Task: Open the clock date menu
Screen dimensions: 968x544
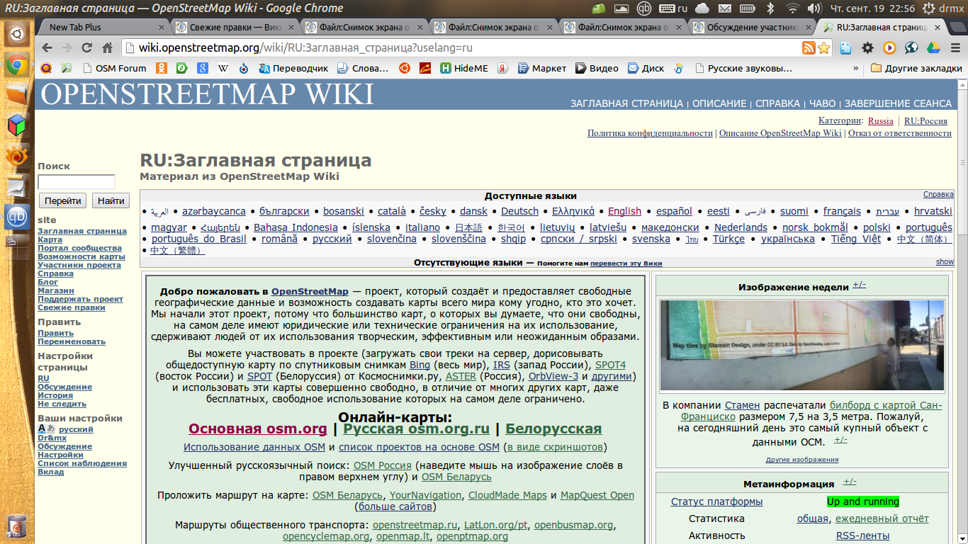Action: click(872, 8)
